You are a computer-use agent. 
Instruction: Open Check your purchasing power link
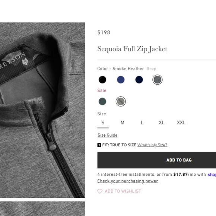[x=128, y=181]
